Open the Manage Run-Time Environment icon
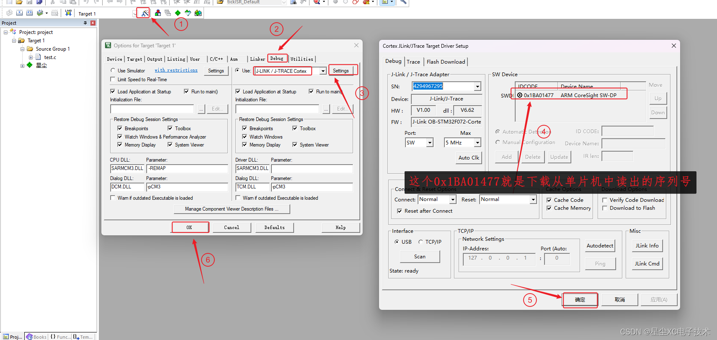This screenshot has height=340, width=717. point(178,13)
